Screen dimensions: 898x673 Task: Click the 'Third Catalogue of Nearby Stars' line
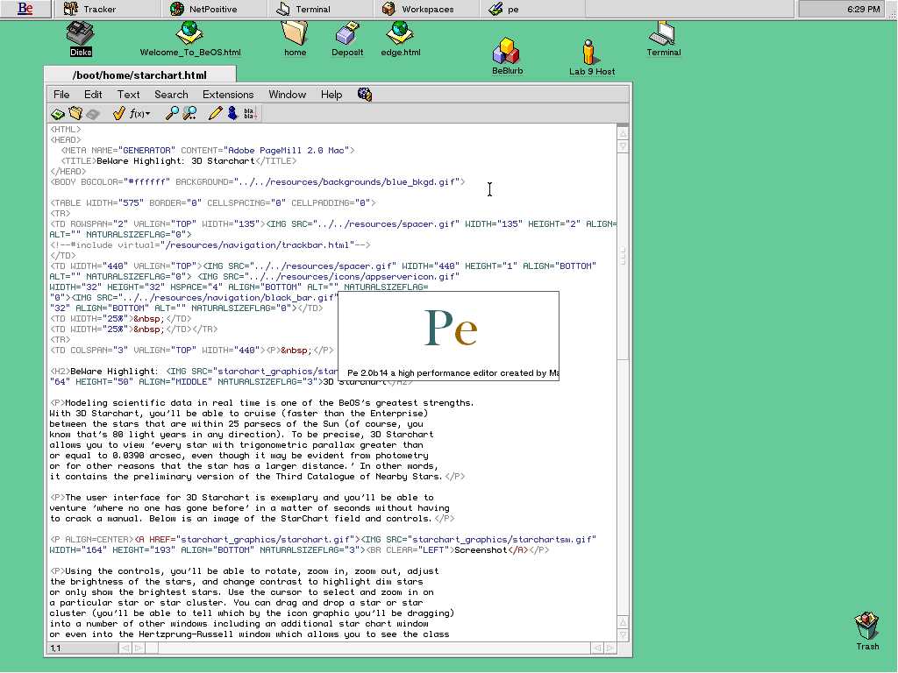257,476
